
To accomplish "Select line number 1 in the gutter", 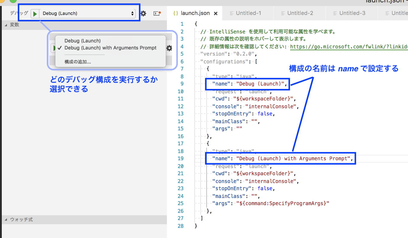I will pyautogui.click(x=182, y=24).
